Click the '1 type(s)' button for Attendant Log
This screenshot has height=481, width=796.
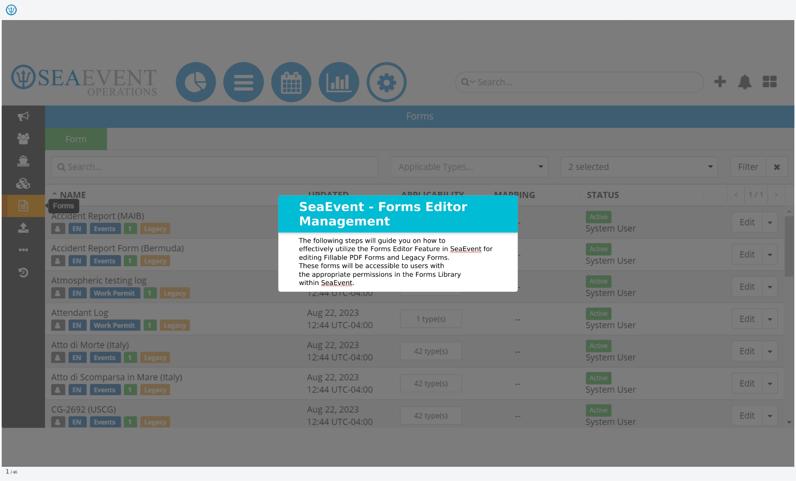(x=431, y=319)
